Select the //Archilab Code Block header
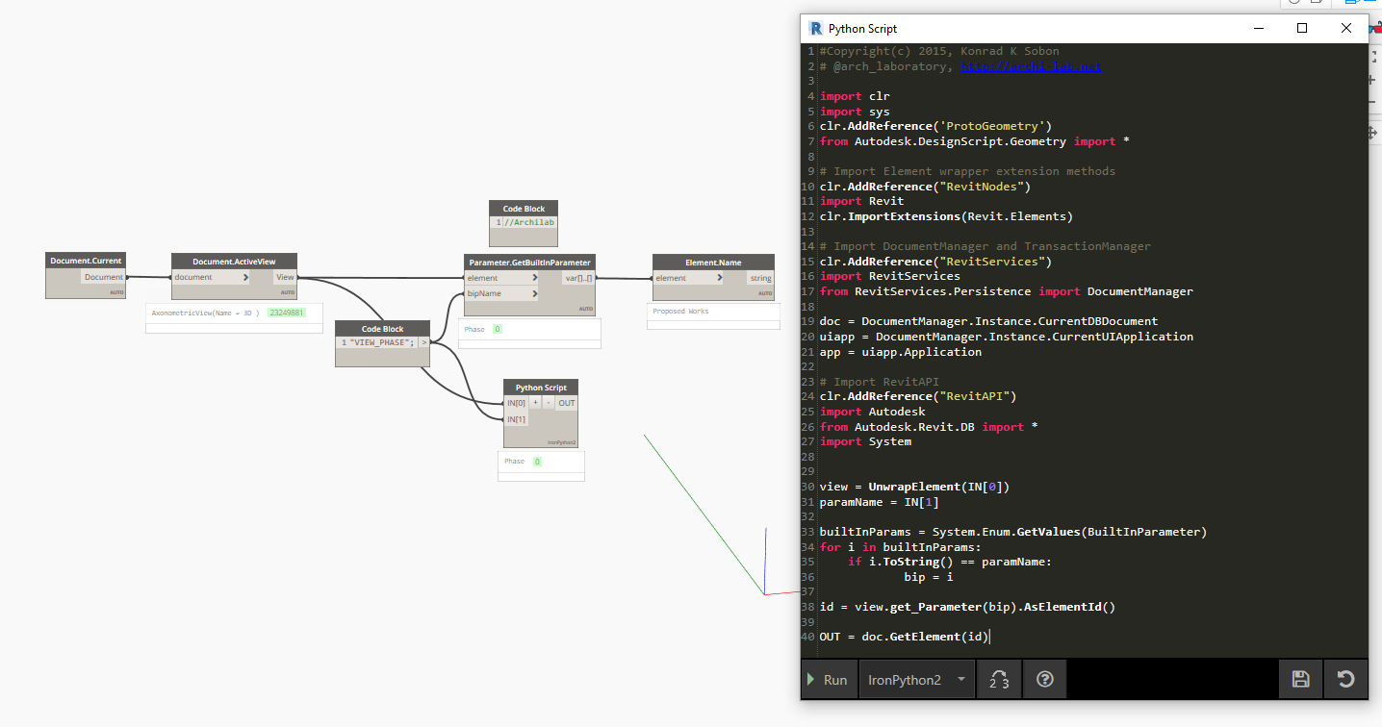The width and height of the screenshot is (1382, 727). point(524,209)
